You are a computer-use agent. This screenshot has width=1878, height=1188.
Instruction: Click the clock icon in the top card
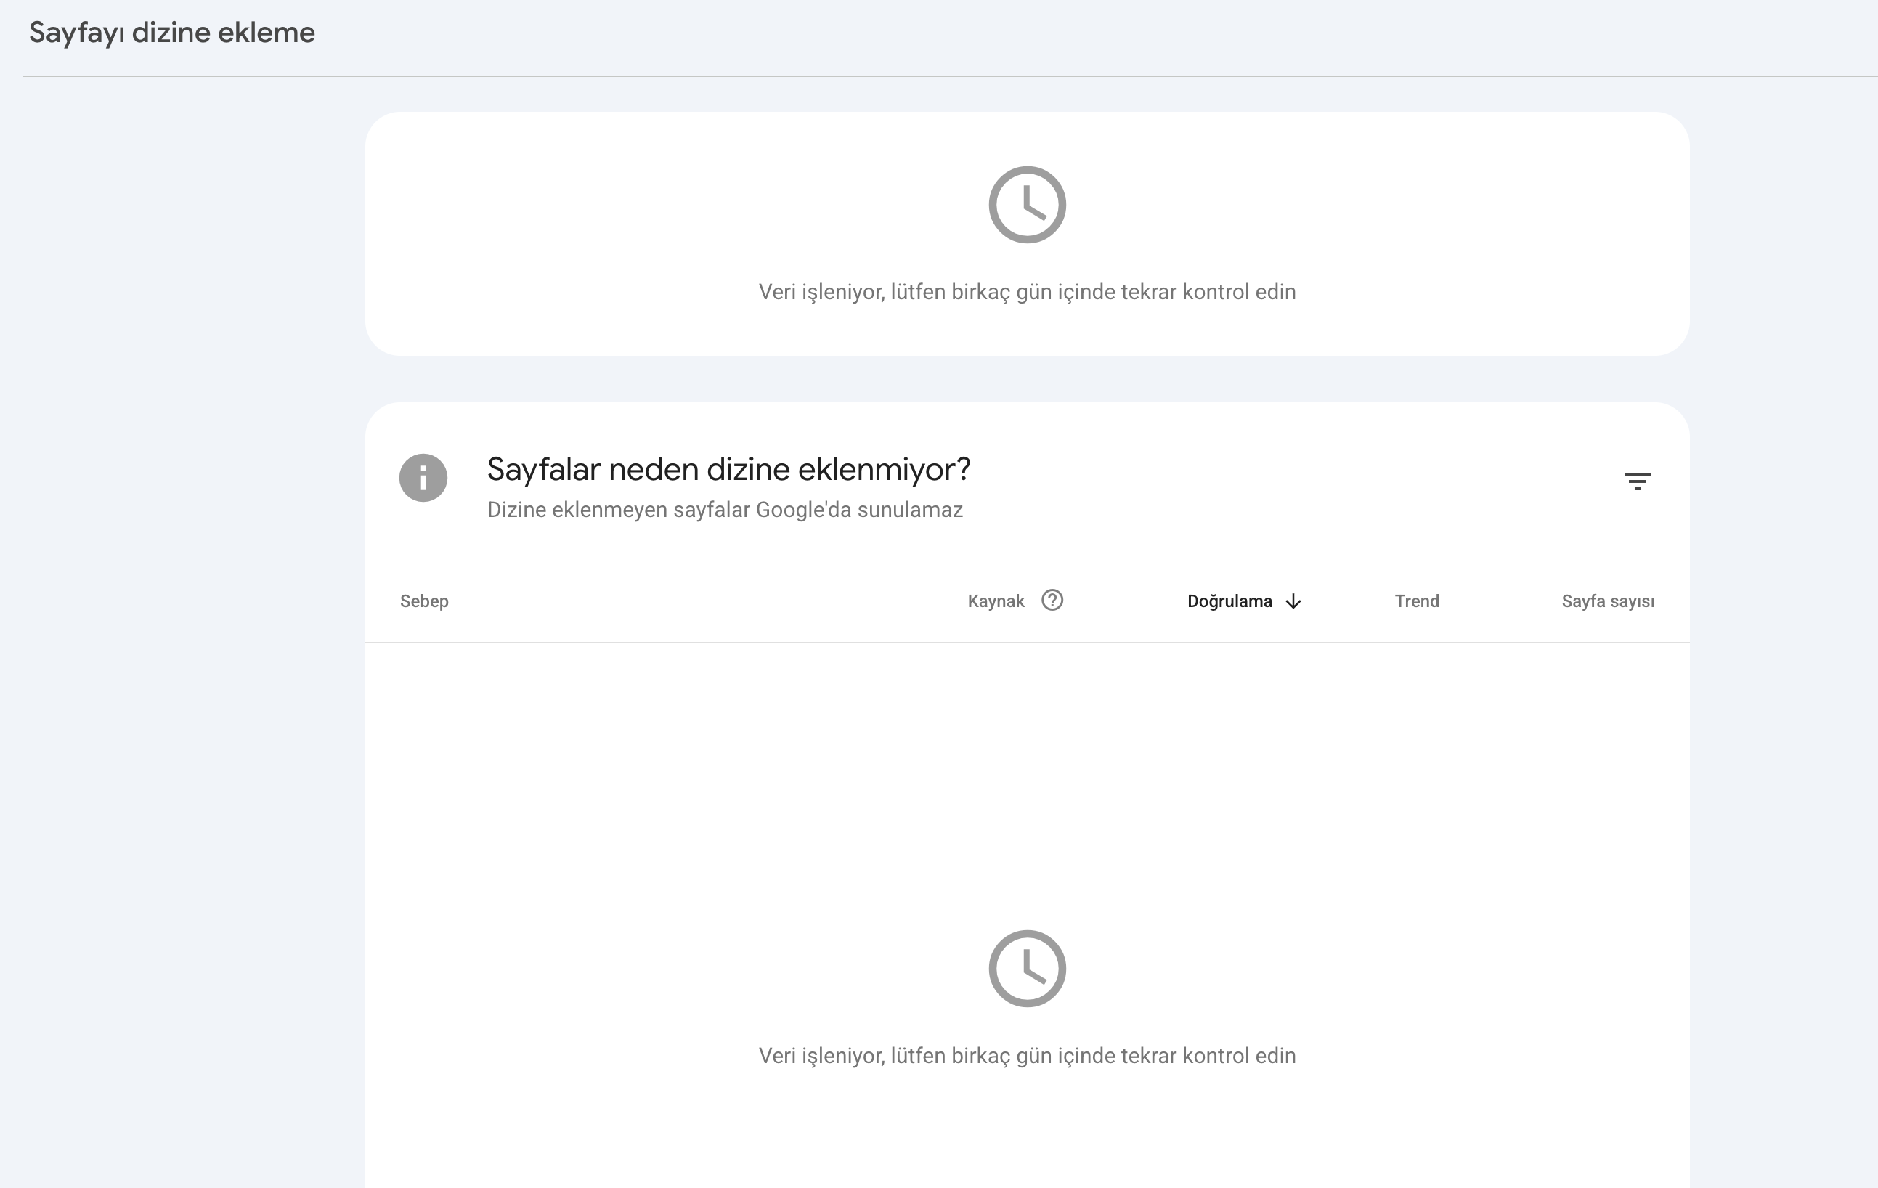click(1027, 204)
